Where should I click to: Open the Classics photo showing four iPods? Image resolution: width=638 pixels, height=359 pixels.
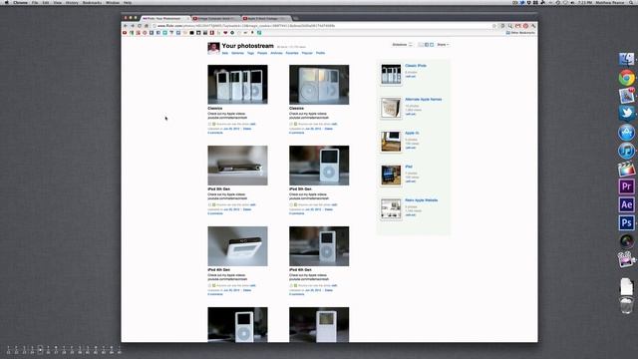click(237, 84)
